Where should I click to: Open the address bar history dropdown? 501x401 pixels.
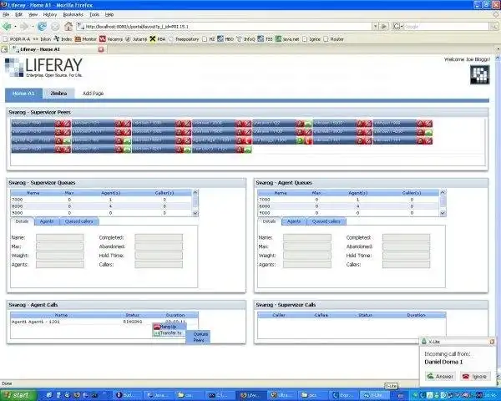[x=375, y=26]
